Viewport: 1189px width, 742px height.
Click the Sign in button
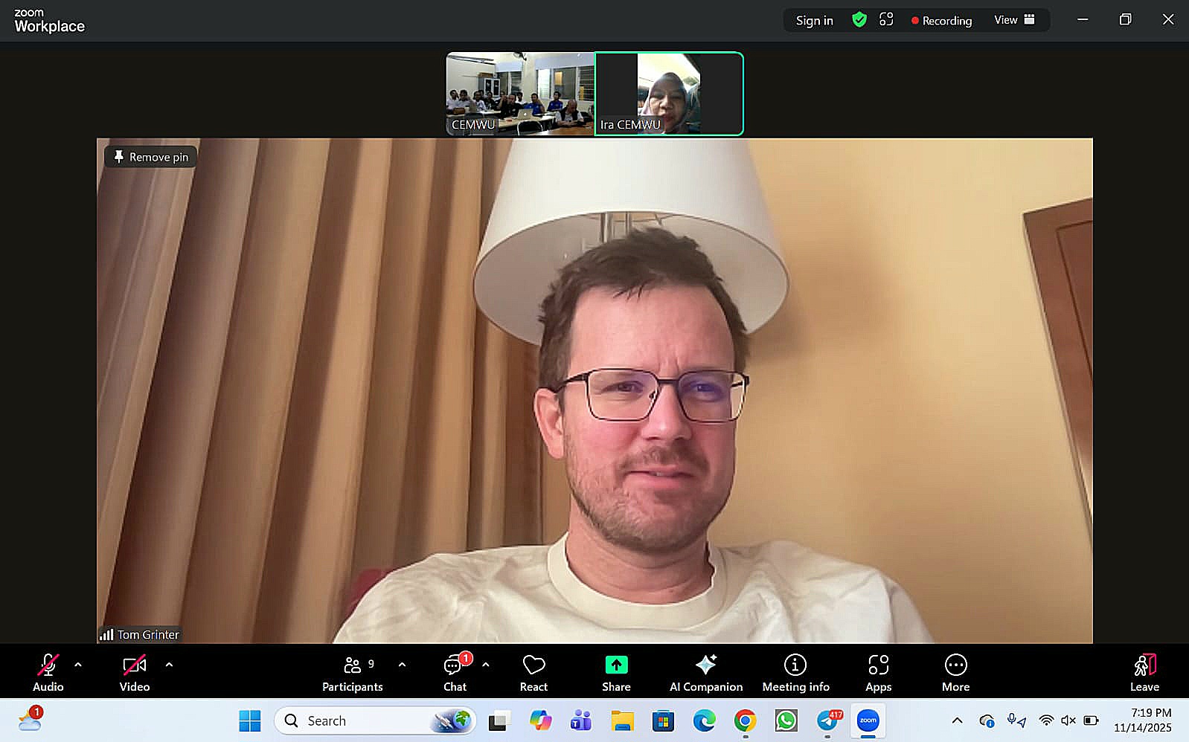click(x=814, y=21)
